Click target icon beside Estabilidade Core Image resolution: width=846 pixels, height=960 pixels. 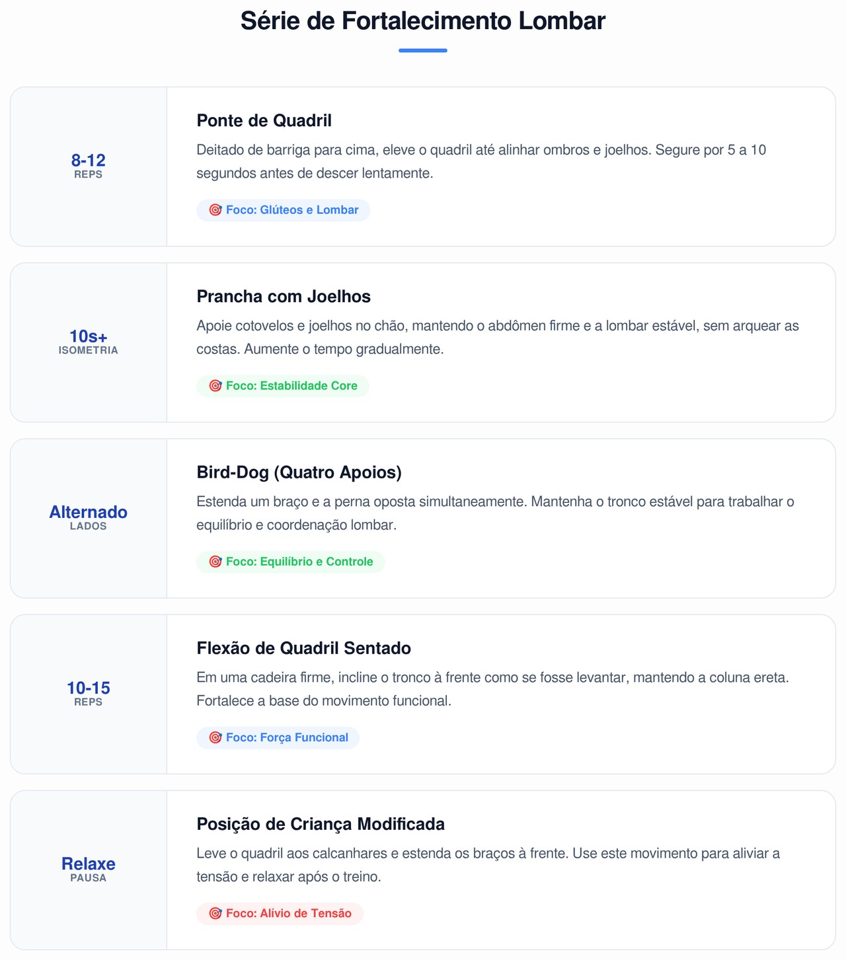[215, 386]
